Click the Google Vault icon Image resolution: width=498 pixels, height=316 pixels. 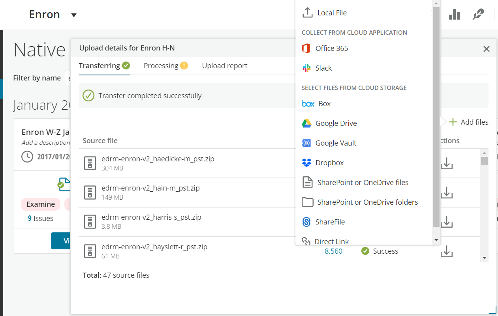pyautogui.click(x=307, y=143)
